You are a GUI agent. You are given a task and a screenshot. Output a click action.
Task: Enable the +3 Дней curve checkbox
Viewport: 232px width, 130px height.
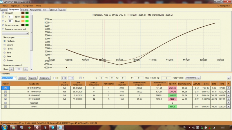[3, 17]
